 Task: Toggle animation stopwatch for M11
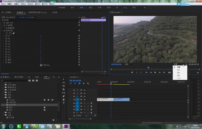[6, 36]
